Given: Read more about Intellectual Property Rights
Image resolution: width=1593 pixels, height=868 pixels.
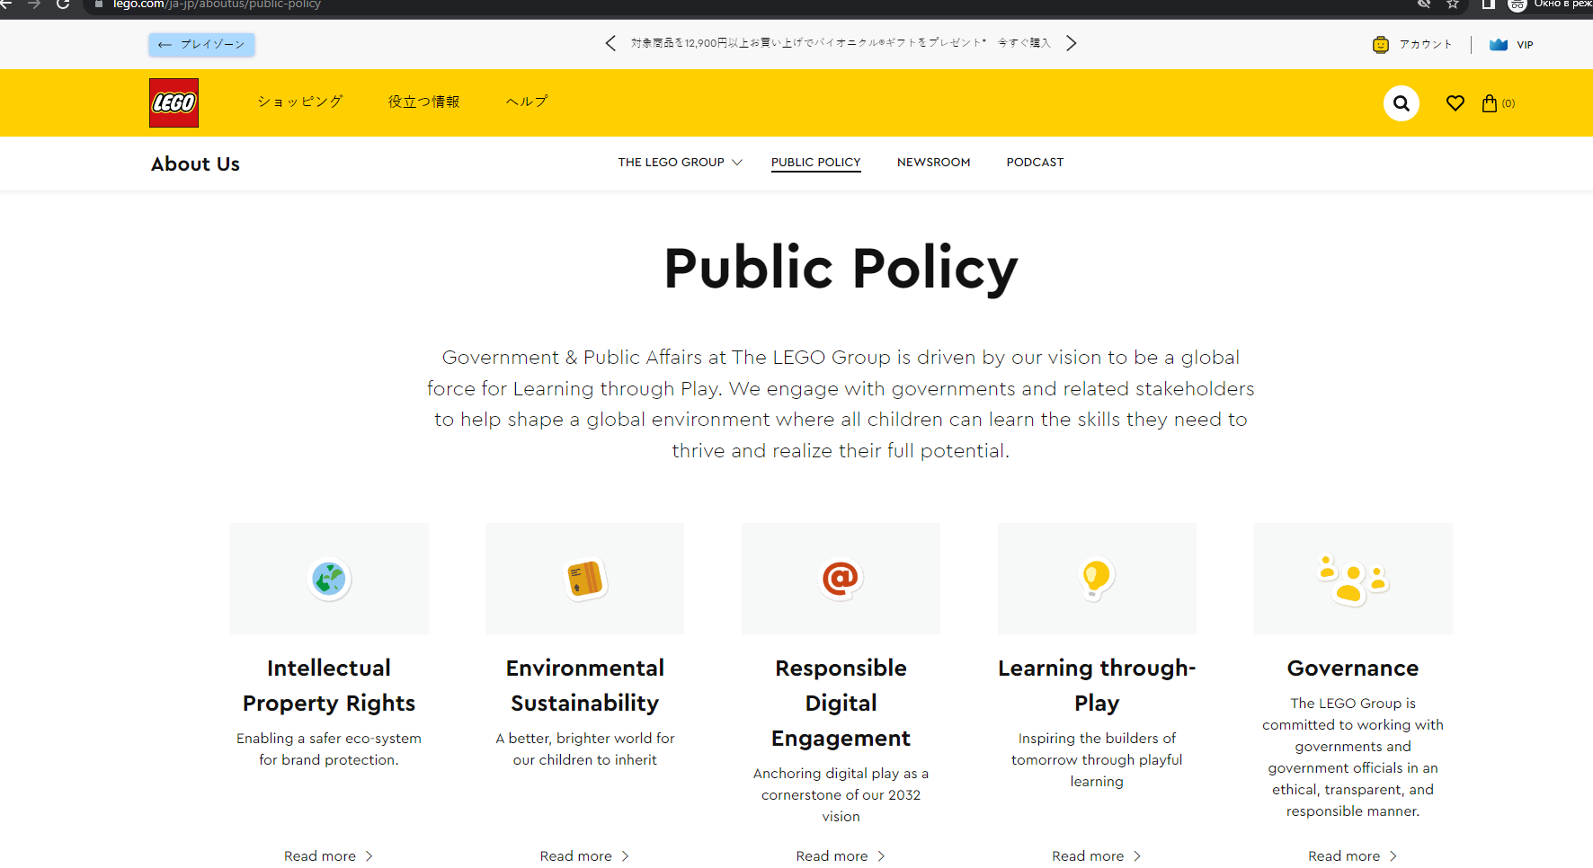Looking at the screenshot, I should [x=328, y=856].
